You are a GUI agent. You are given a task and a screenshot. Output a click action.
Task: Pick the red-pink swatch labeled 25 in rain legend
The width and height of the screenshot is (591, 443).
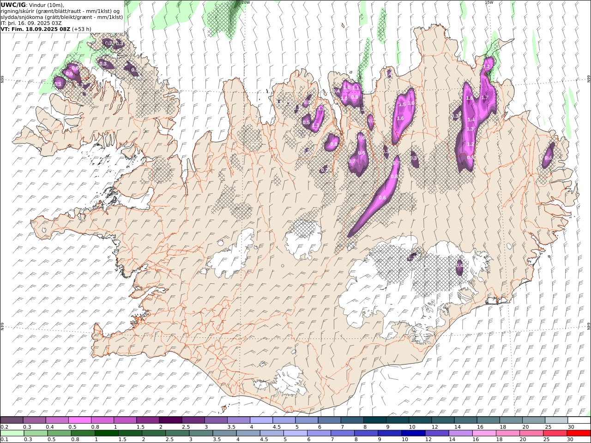(555, 433)
